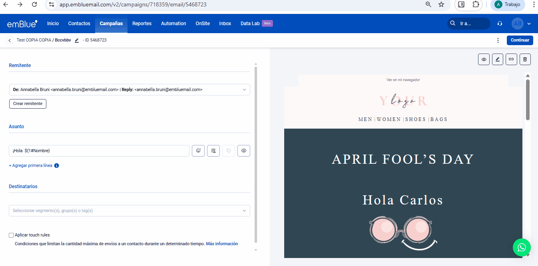Click the headset support icon
The image size is (538, 266).
tap(500, 24)
